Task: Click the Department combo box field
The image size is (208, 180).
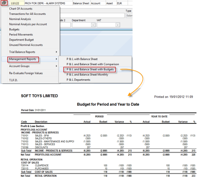Action: pos(84,25)
